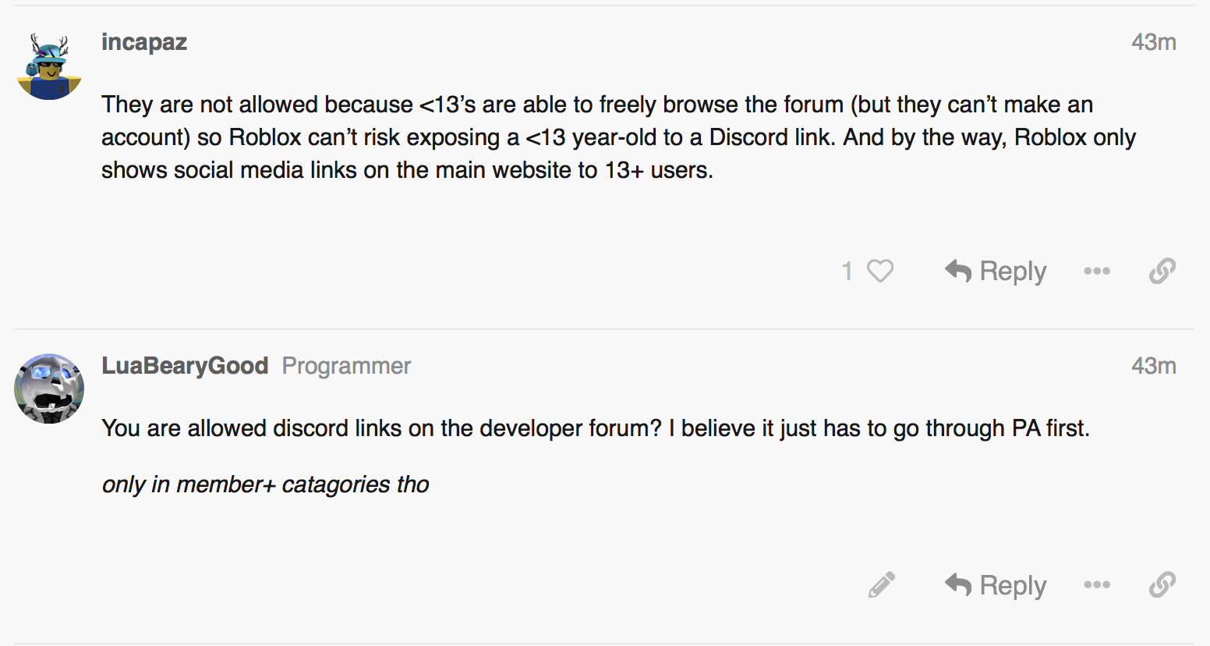1210x646 pixels.
Task: Click the reply arrow icon on LuaBearyGood's post
Action: (958, 584)
